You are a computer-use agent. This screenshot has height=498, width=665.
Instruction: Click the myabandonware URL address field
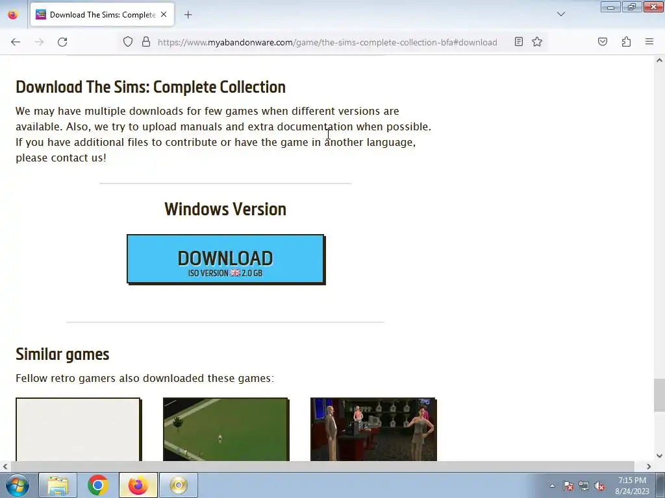327,42
